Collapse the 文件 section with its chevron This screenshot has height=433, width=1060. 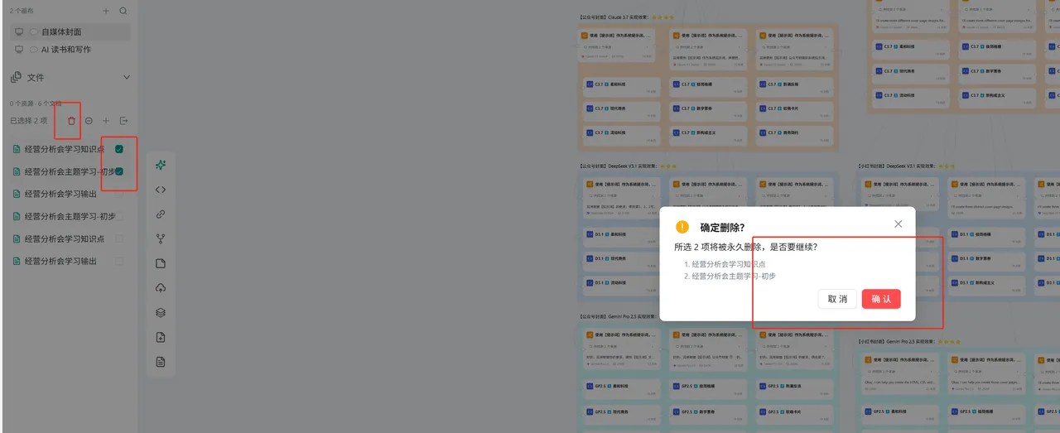coord(127,77)
